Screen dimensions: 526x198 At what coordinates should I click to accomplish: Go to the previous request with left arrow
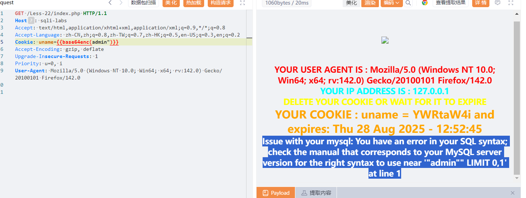[110, 3]
